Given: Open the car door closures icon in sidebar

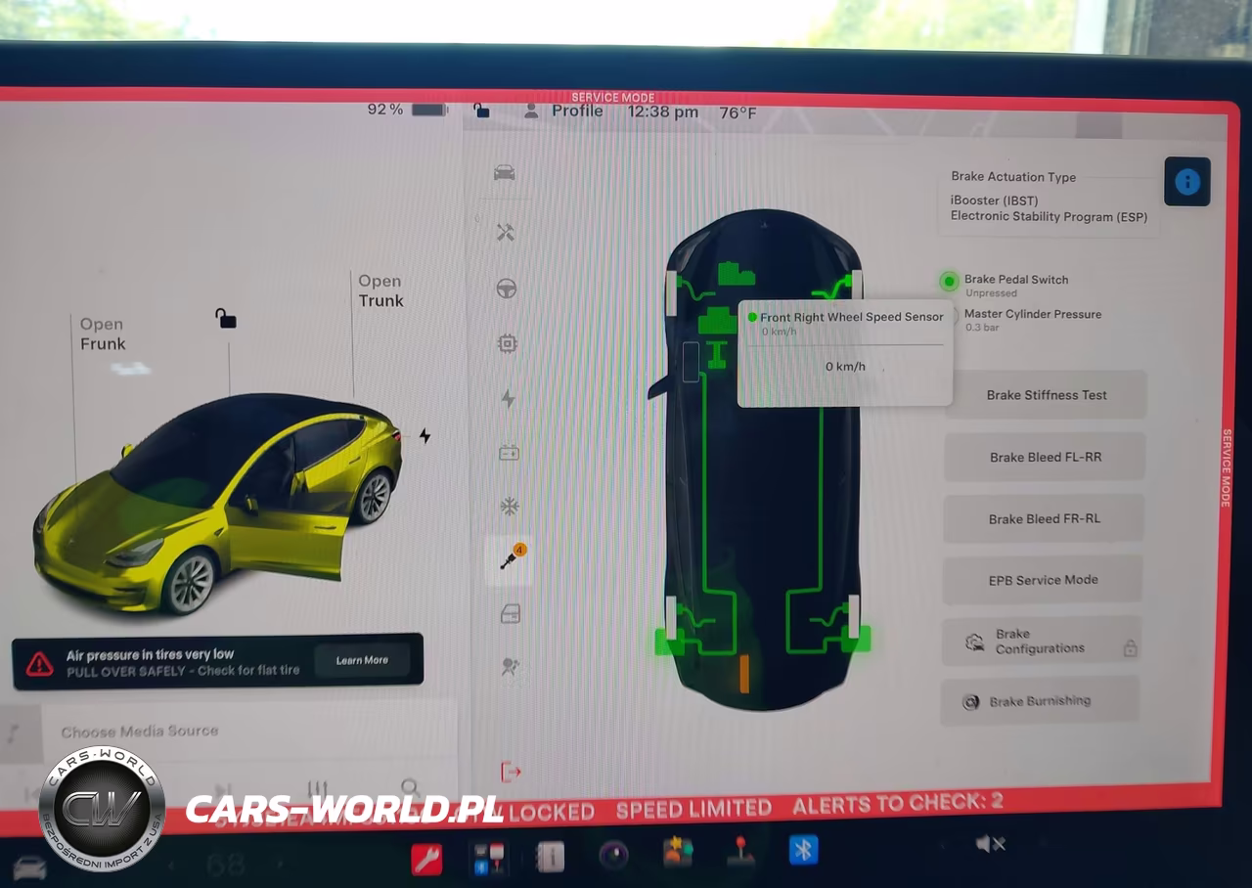Looking at the screenshot, I should pos(510,614).
